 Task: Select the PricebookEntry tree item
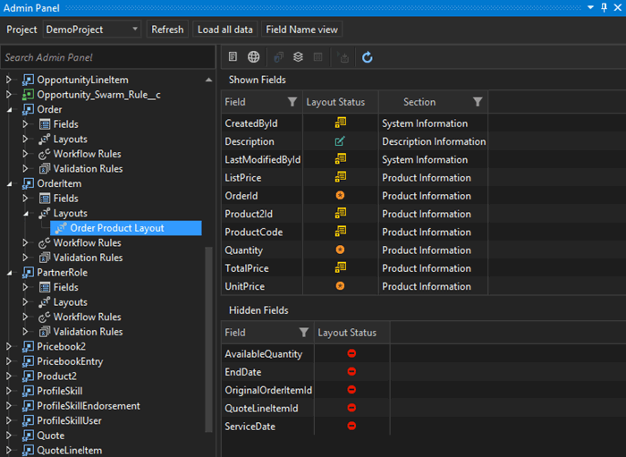[70, 361]
